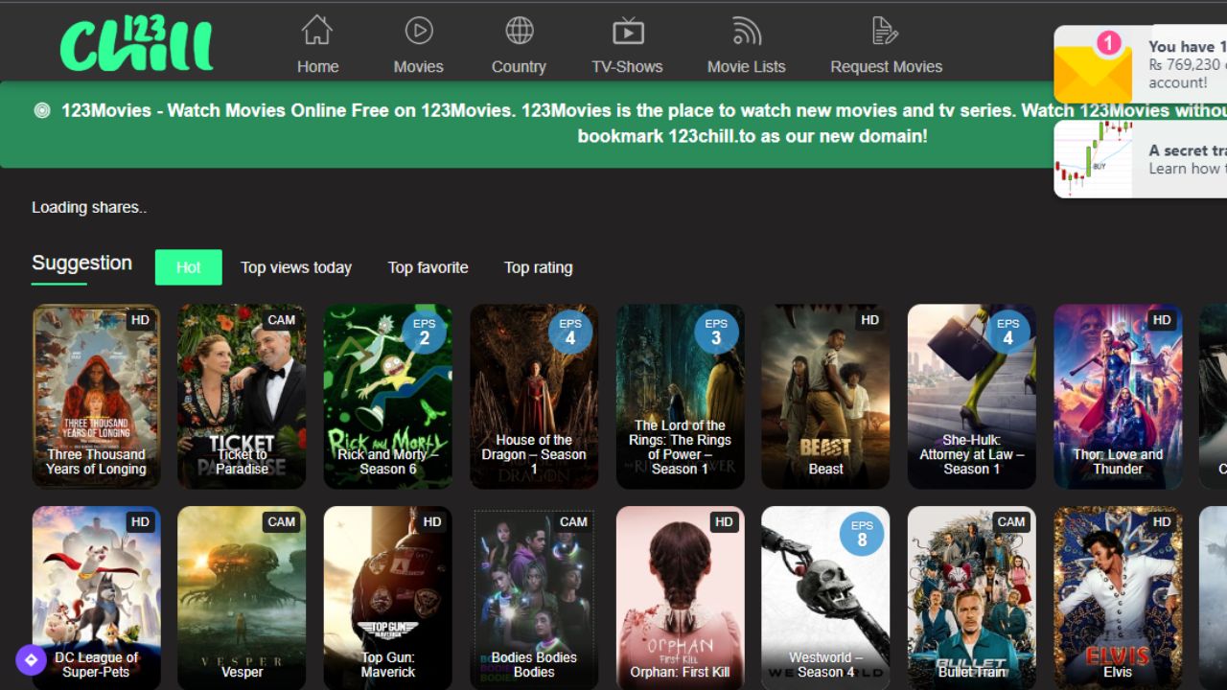This screenshot has width=1227, height=690.
Task: Open Westworld Season 4 poster
Action: coord(825,597)
